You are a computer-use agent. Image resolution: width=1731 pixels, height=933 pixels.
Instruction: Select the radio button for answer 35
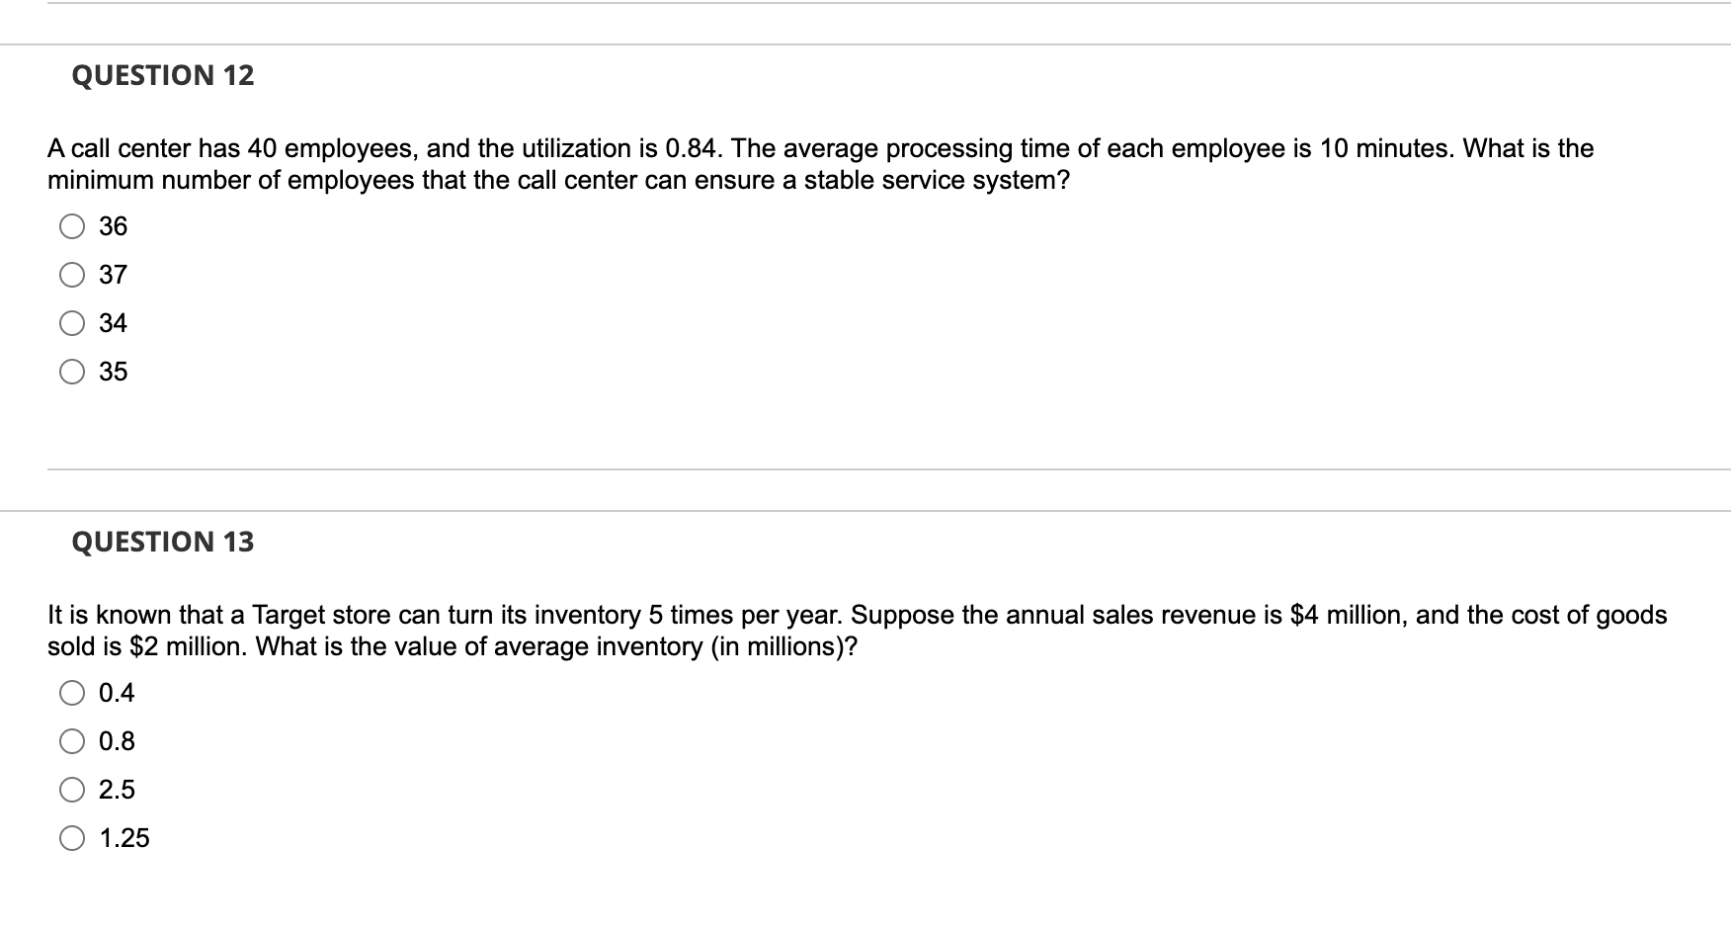coord(71,372)
